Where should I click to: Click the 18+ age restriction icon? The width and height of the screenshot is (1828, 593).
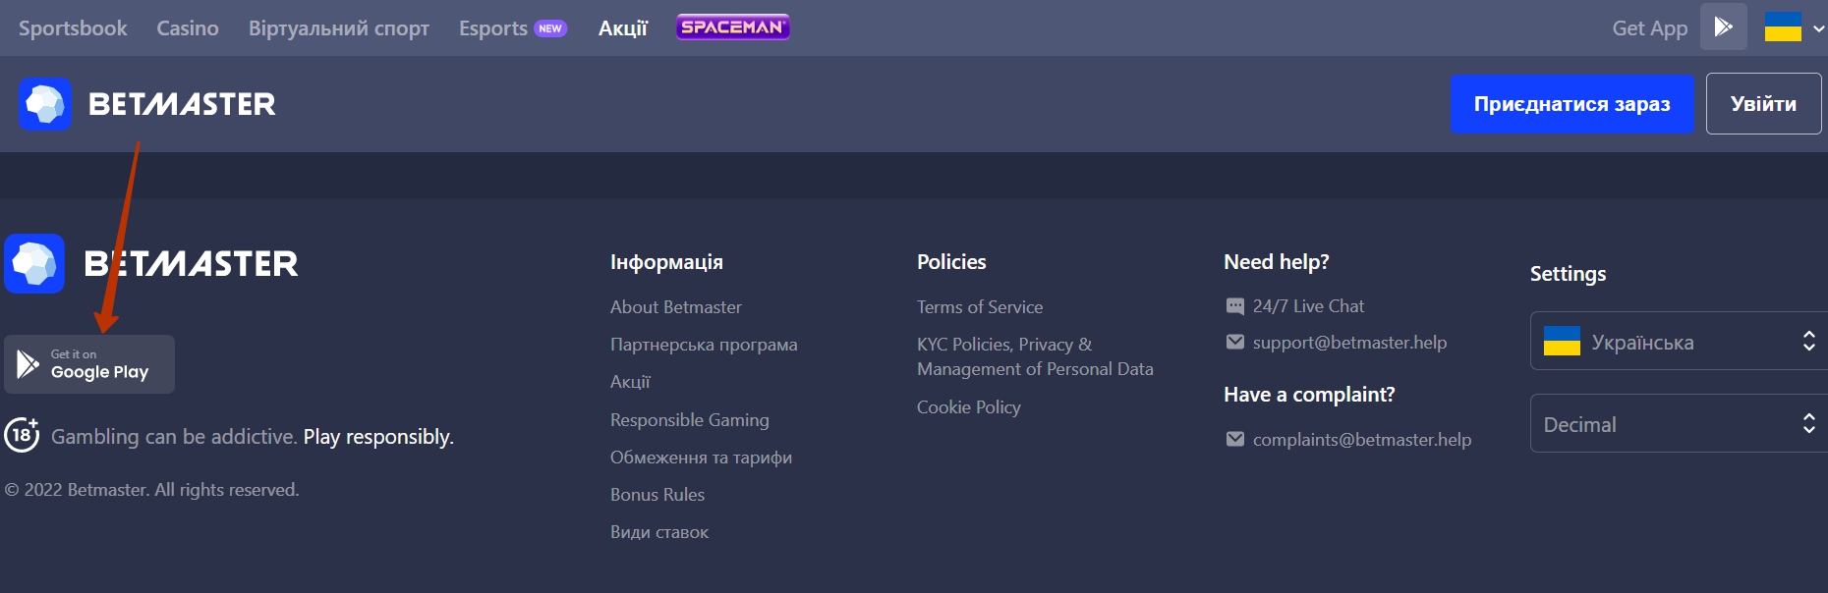pos(22,435)
